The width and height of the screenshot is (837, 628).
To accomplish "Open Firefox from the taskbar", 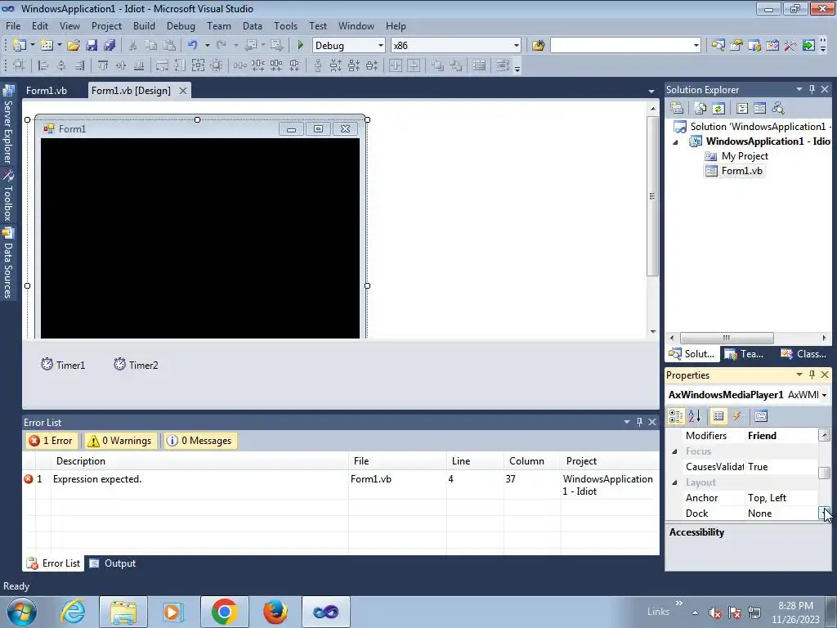I will (275, 612).
